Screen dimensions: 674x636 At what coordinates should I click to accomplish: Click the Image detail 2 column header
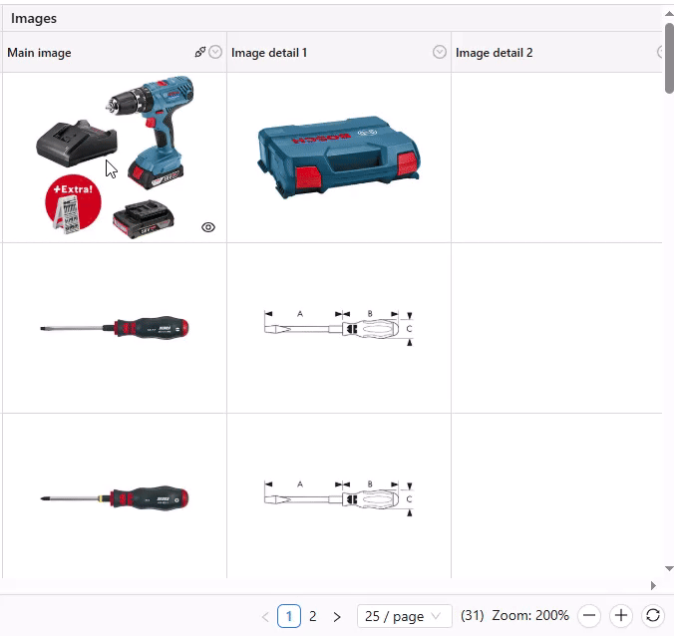tap(495, 53)
